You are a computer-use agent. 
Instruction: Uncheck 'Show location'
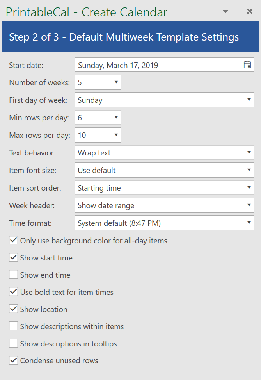click(x=13, y=309)
